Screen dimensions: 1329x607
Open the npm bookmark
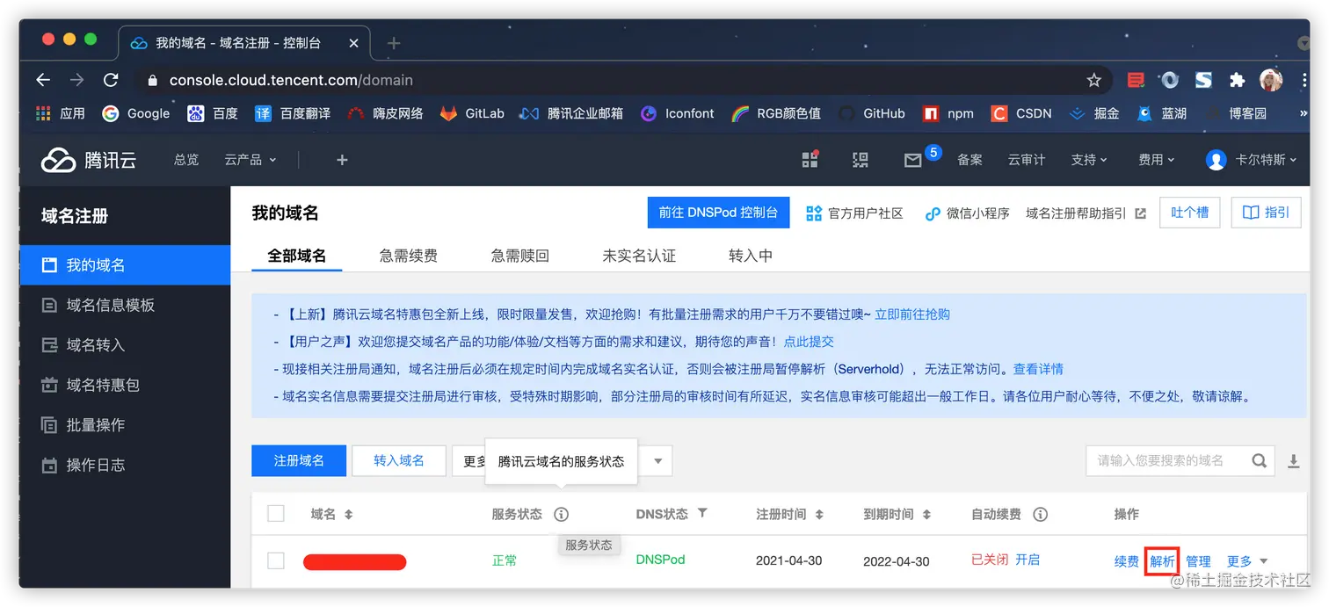pos(948,113)
